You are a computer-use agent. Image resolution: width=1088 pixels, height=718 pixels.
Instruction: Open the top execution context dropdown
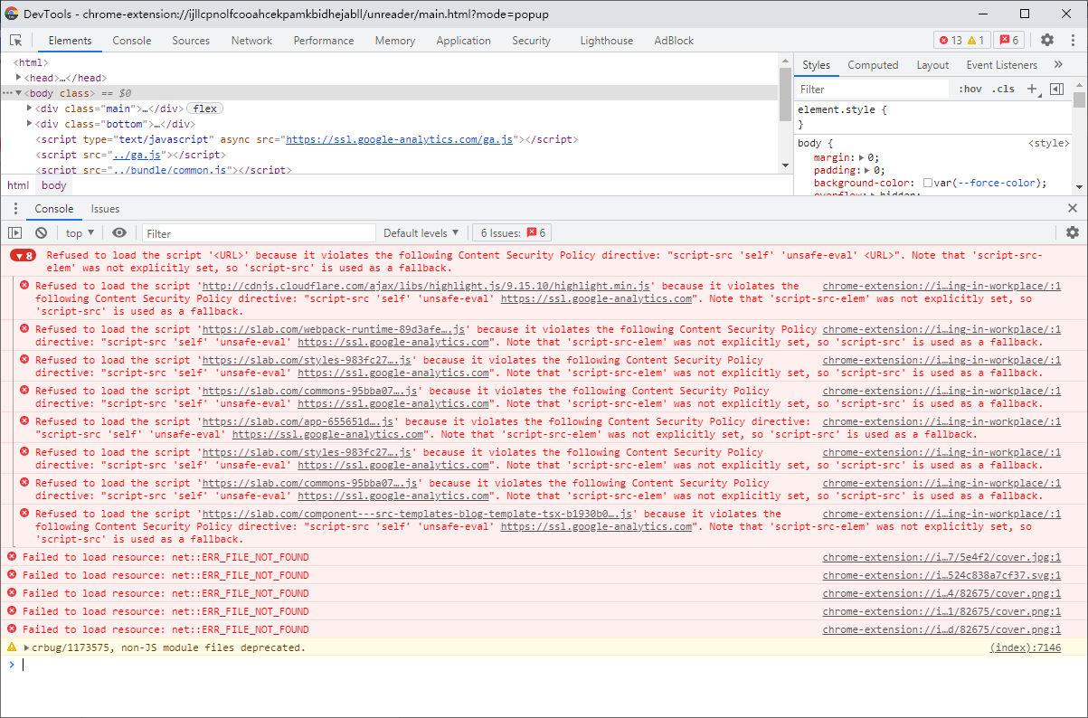79,232
